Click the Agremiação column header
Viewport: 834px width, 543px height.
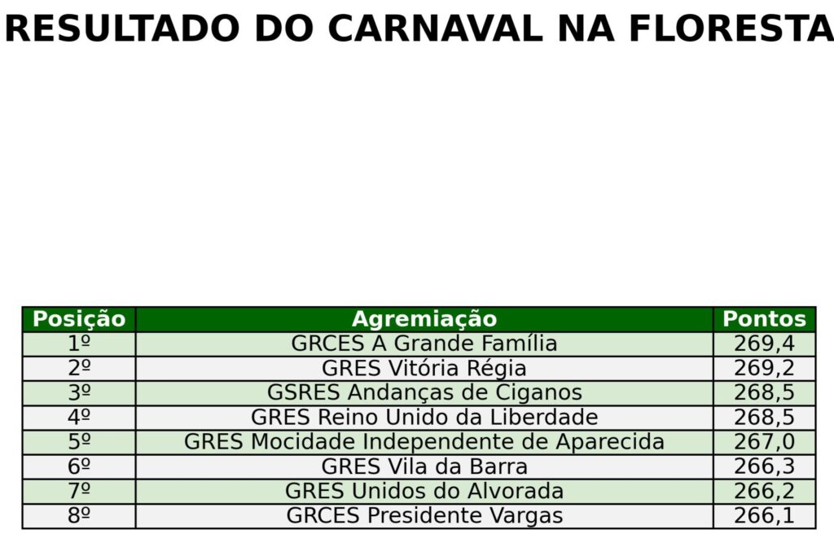(424, 319)
